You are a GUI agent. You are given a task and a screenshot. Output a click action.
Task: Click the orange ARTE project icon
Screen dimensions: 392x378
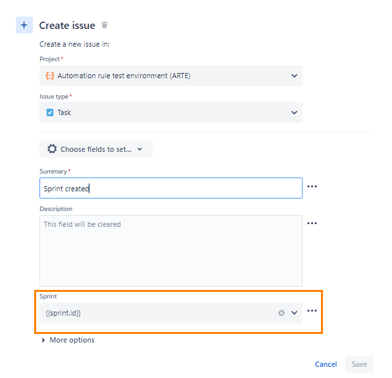[50, 76]
